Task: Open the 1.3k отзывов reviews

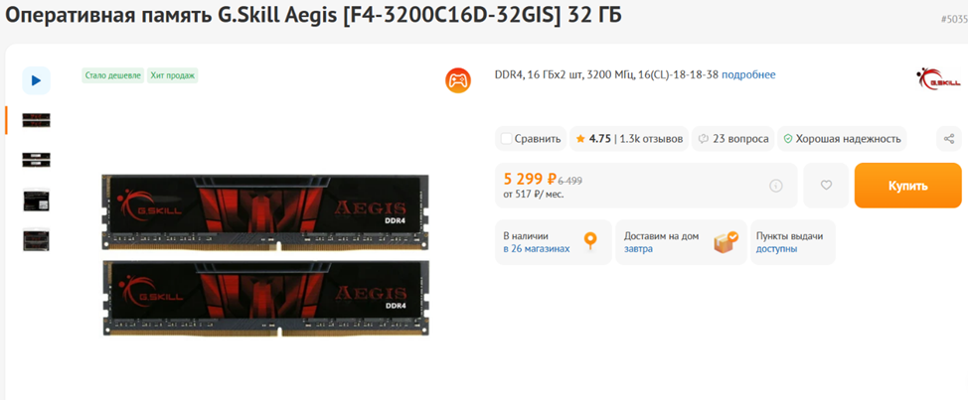Action: click(x=651, y=139)
